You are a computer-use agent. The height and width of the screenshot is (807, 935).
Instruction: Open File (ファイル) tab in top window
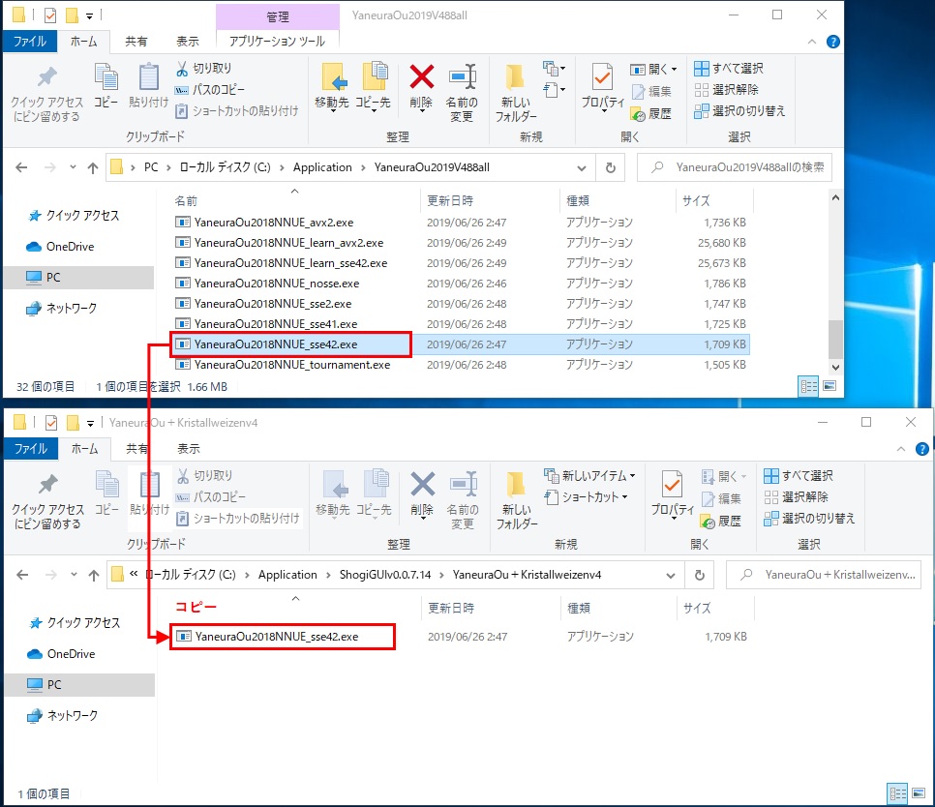coord(30,42)
